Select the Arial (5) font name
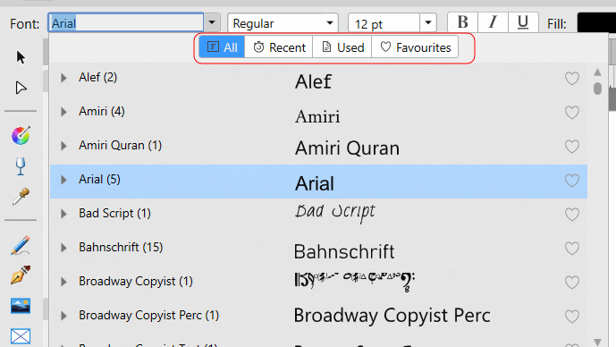Image resolution: width=616 pixels, height=347 pixels. pos(99,179)
